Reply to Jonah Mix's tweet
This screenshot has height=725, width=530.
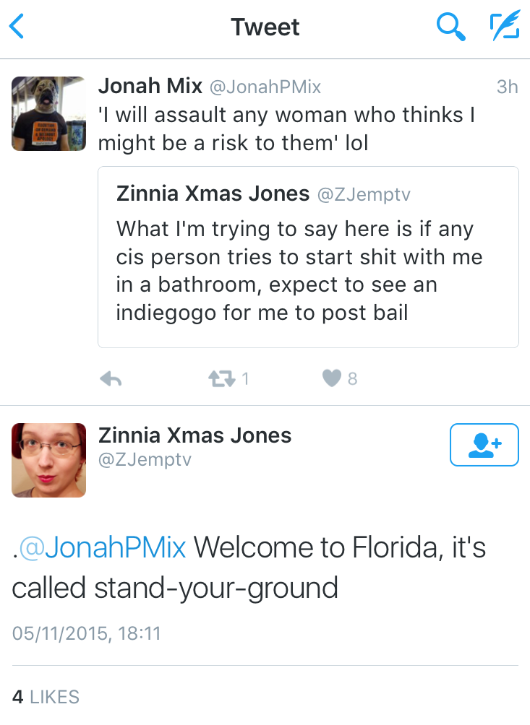[111, 379]
